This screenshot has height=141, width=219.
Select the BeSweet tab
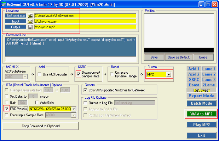(202, 90)
